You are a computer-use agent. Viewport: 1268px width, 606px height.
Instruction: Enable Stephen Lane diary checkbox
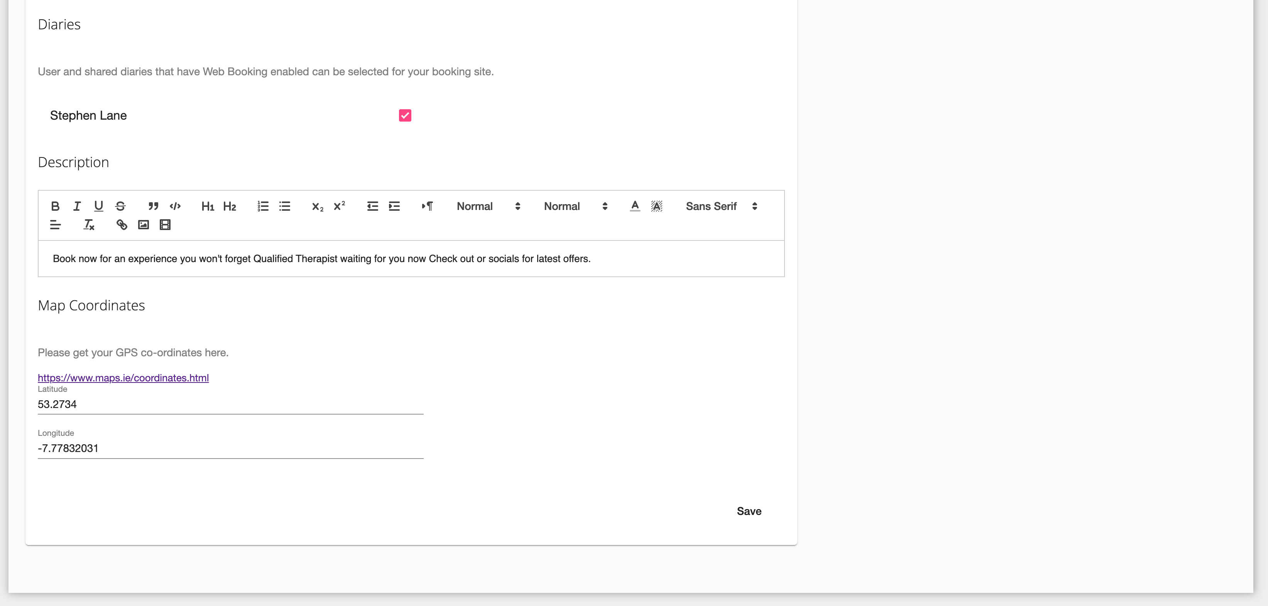pyautogui.click(x=405, y=114)
